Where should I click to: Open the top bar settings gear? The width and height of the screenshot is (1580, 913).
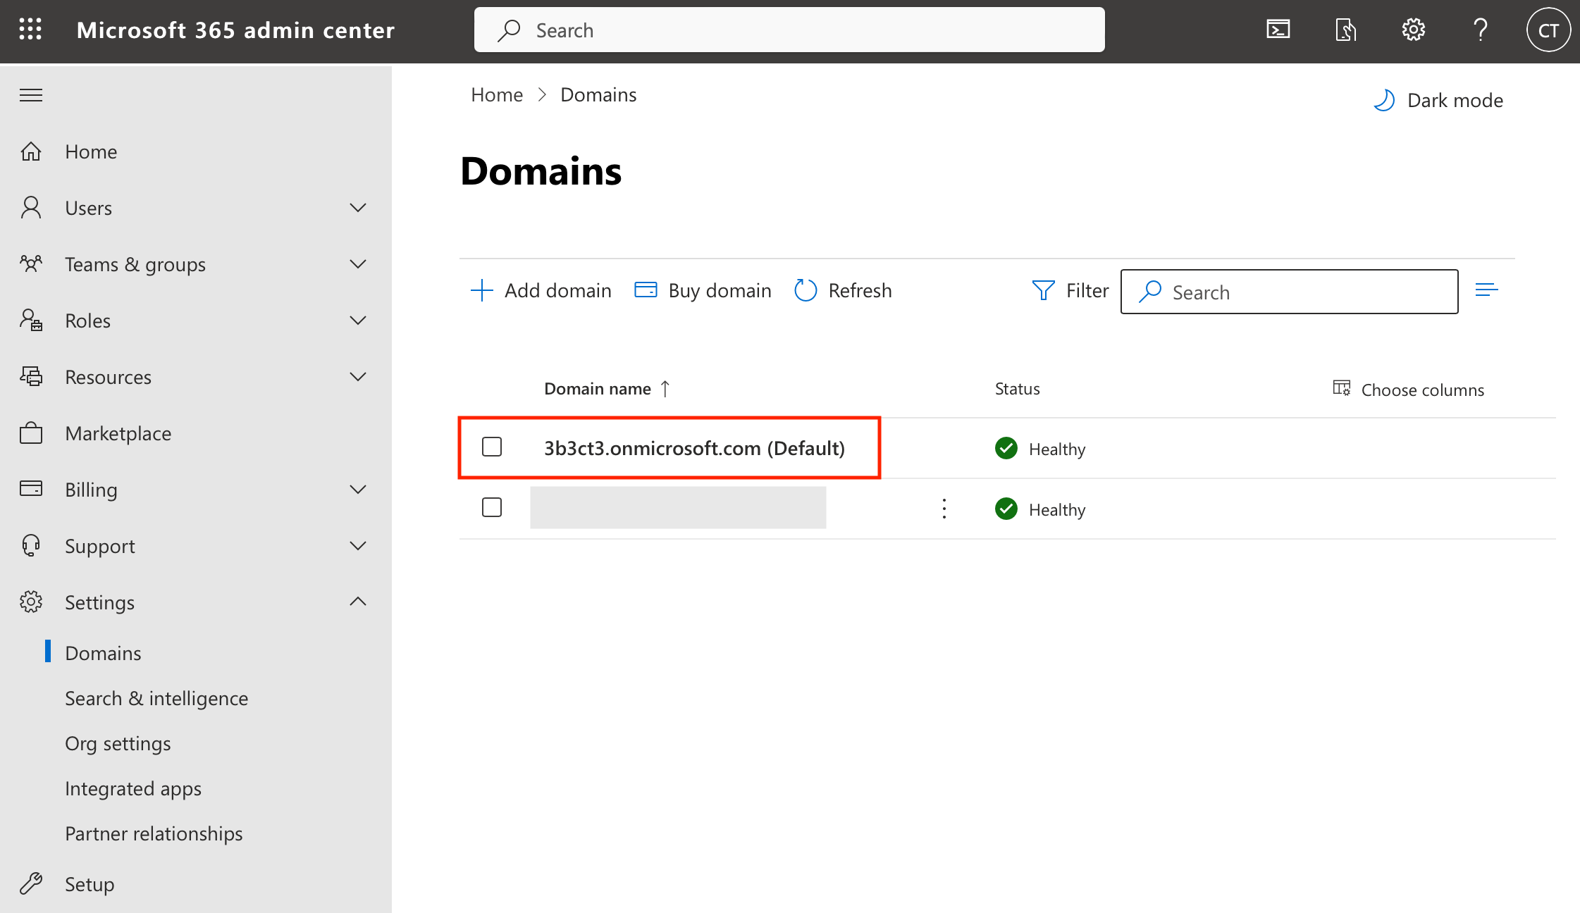[1413, 30]
